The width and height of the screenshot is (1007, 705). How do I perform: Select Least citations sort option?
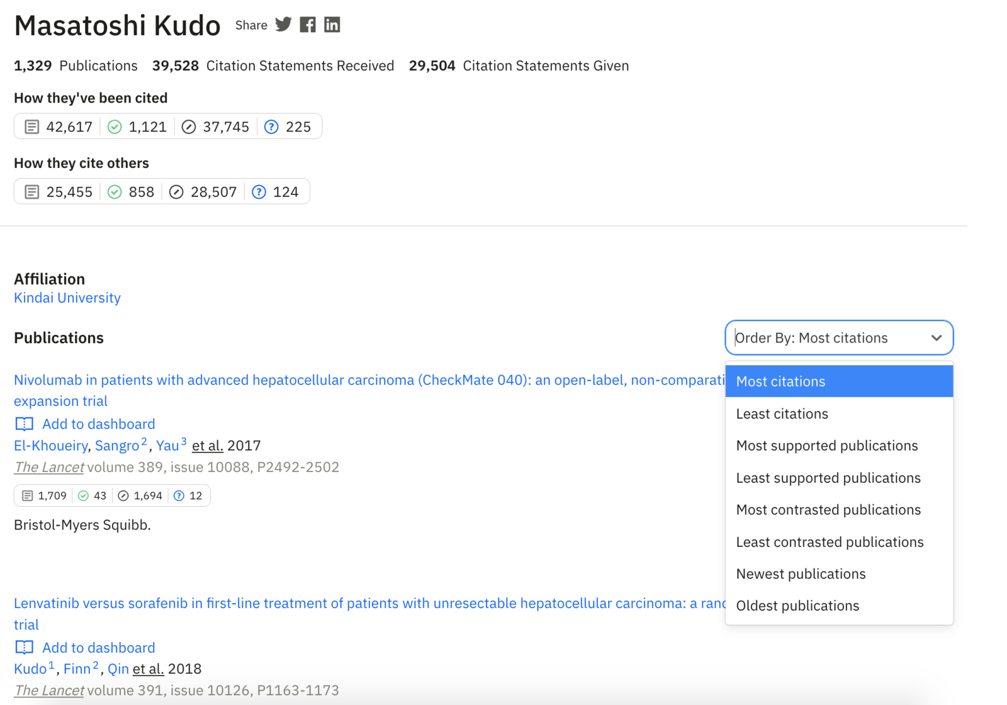click(x=782, y=414)
